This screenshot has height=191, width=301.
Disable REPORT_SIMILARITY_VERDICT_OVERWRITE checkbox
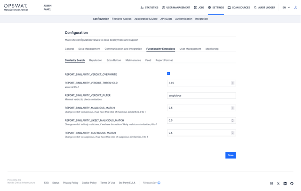(x=168, y=74)
